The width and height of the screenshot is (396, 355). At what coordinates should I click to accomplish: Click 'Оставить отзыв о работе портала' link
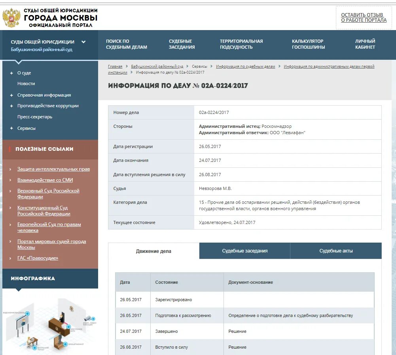tap(364, 17)
